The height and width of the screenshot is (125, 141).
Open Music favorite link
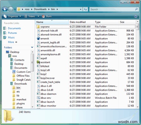[x=11, y=37]
